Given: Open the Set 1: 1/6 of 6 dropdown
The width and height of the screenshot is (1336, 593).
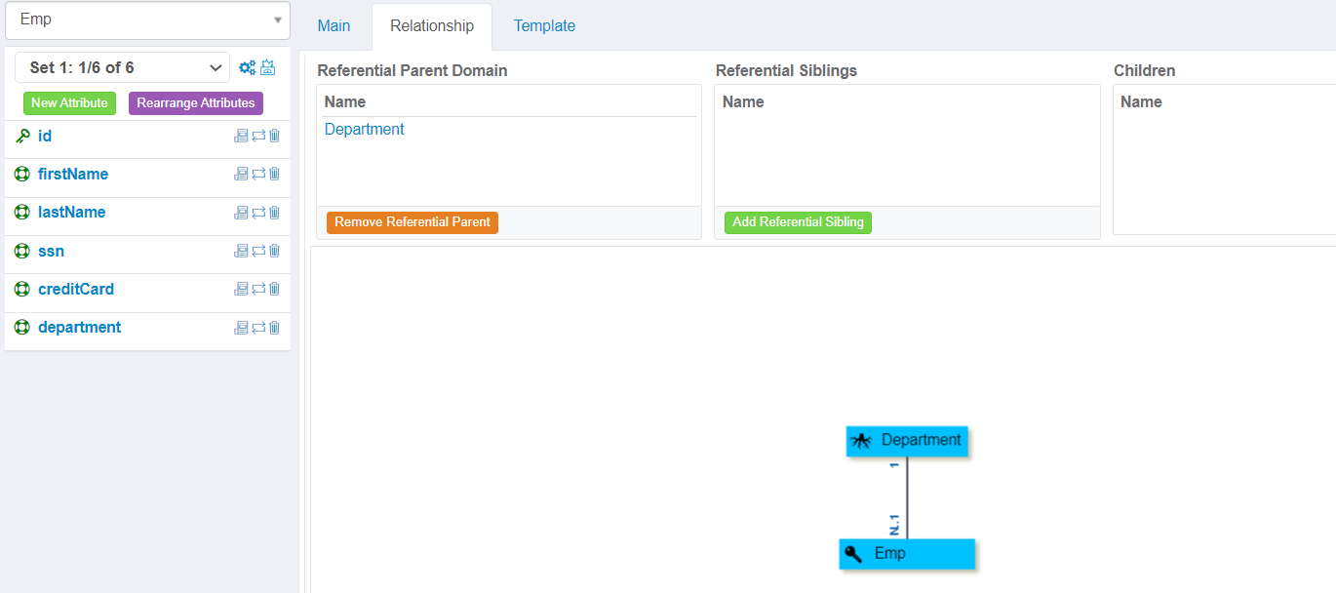Looking at the screenshot, I should click(x=123, y=67).
